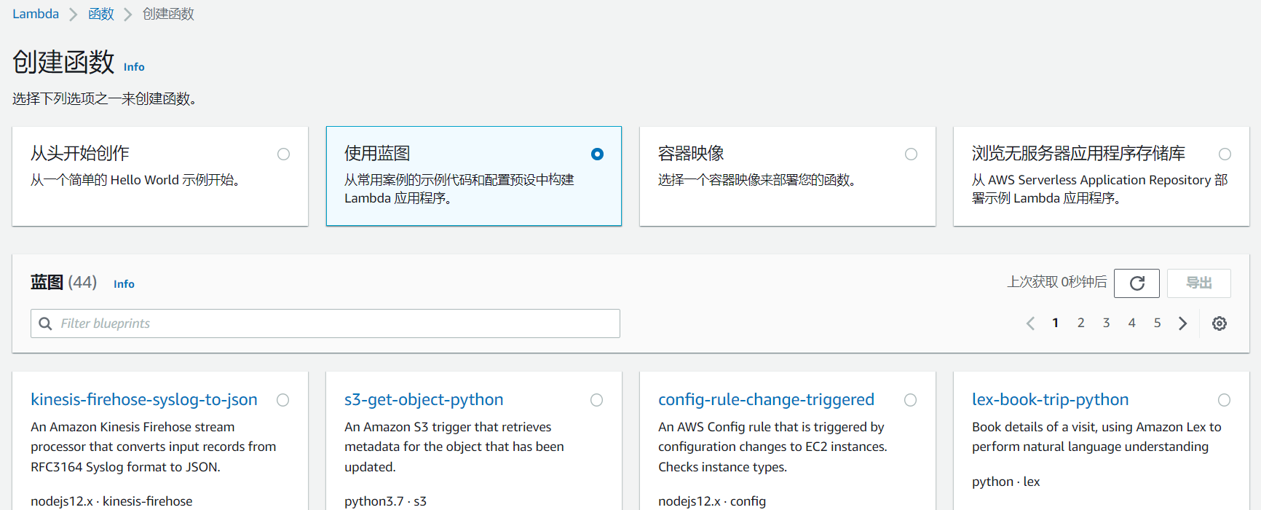The width and height of the screenshot is (1261, 510).
Task: Choose config-rule-change-triggered blueprint radio
Action: (911, 400)
